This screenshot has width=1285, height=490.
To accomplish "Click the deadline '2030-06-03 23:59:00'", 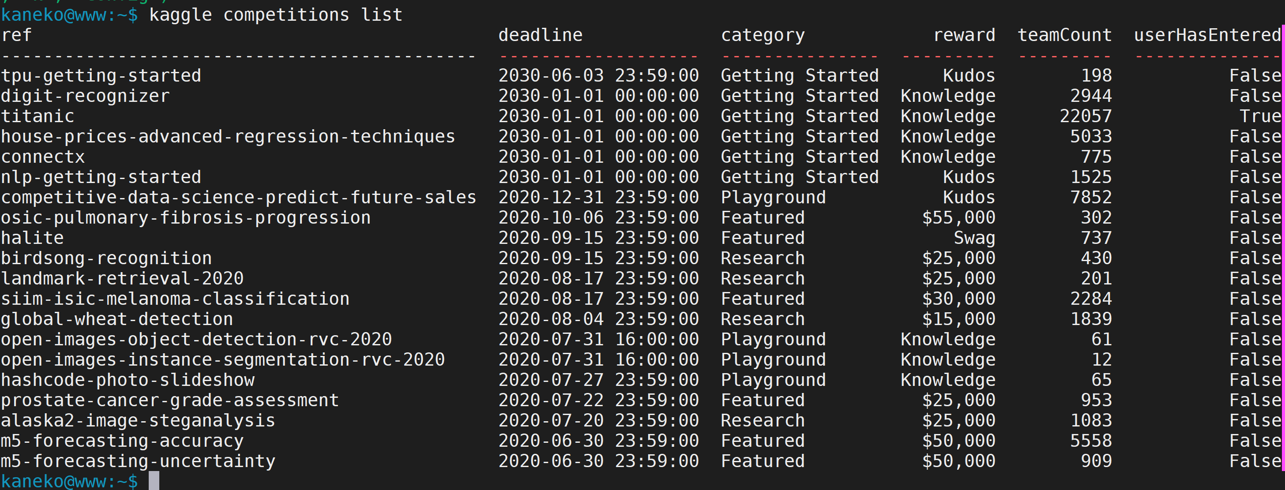I will [x=599, y=76].
